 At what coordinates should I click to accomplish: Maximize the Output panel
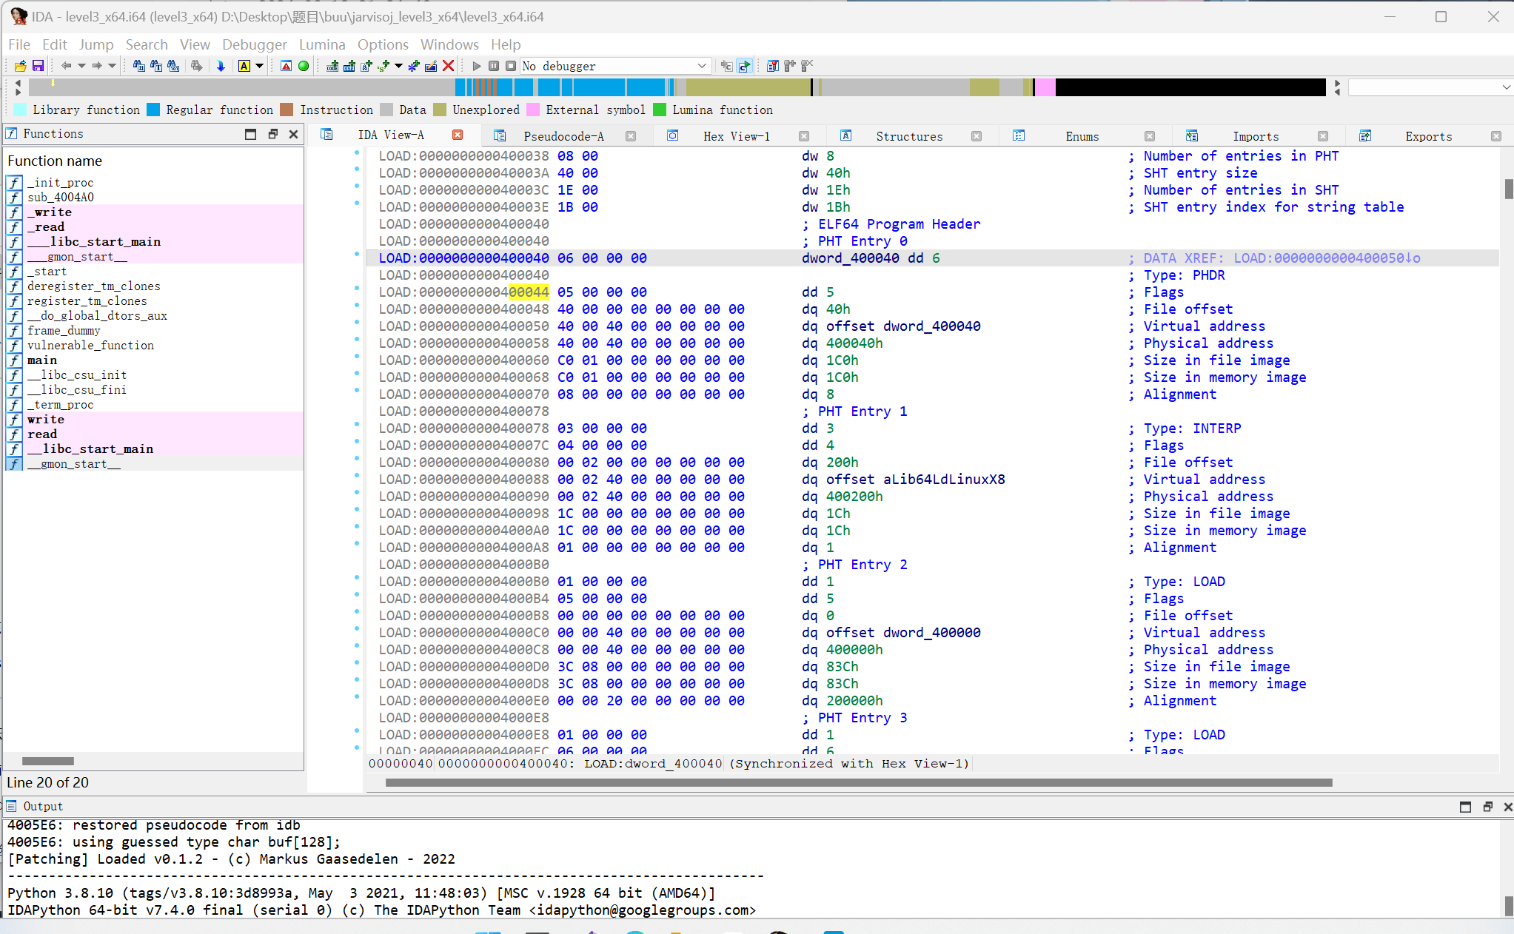(1465, 807)
